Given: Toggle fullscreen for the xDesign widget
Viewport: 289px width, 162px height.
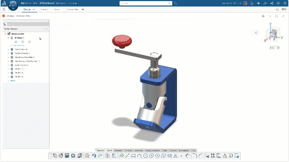Looking at the screenshot, I should click(276, 16).
